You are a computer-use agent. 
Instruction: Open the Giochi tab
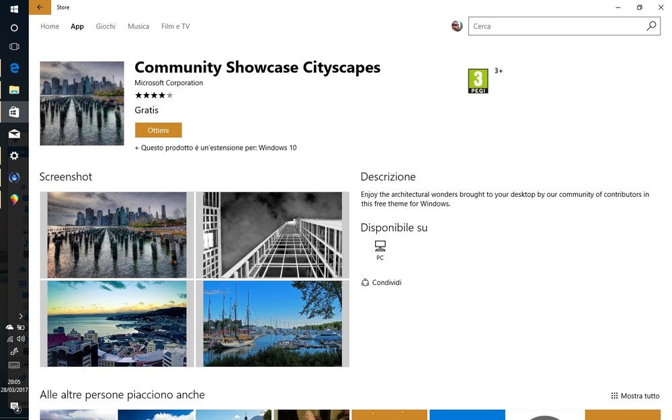coord(106,26)
